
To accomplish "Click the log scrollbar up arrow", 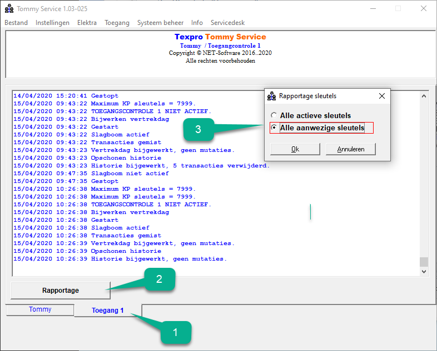I will [424, 96].
